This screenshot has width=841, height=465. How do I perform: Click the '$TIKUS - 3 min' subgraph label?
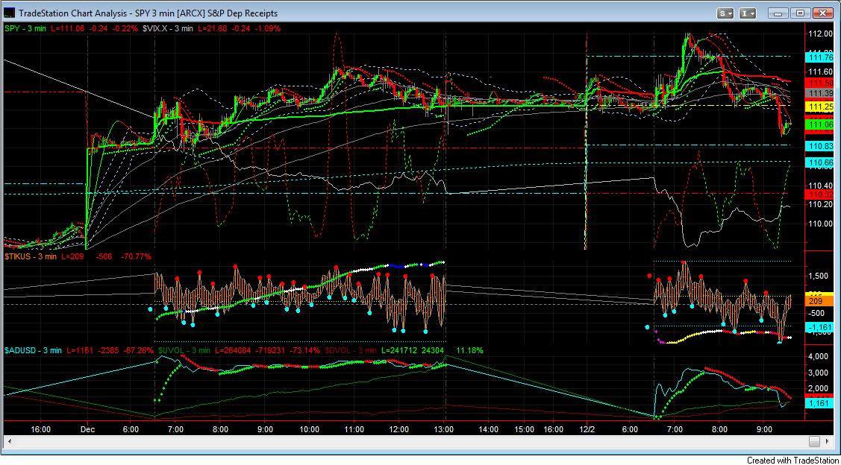click(30, 256)
